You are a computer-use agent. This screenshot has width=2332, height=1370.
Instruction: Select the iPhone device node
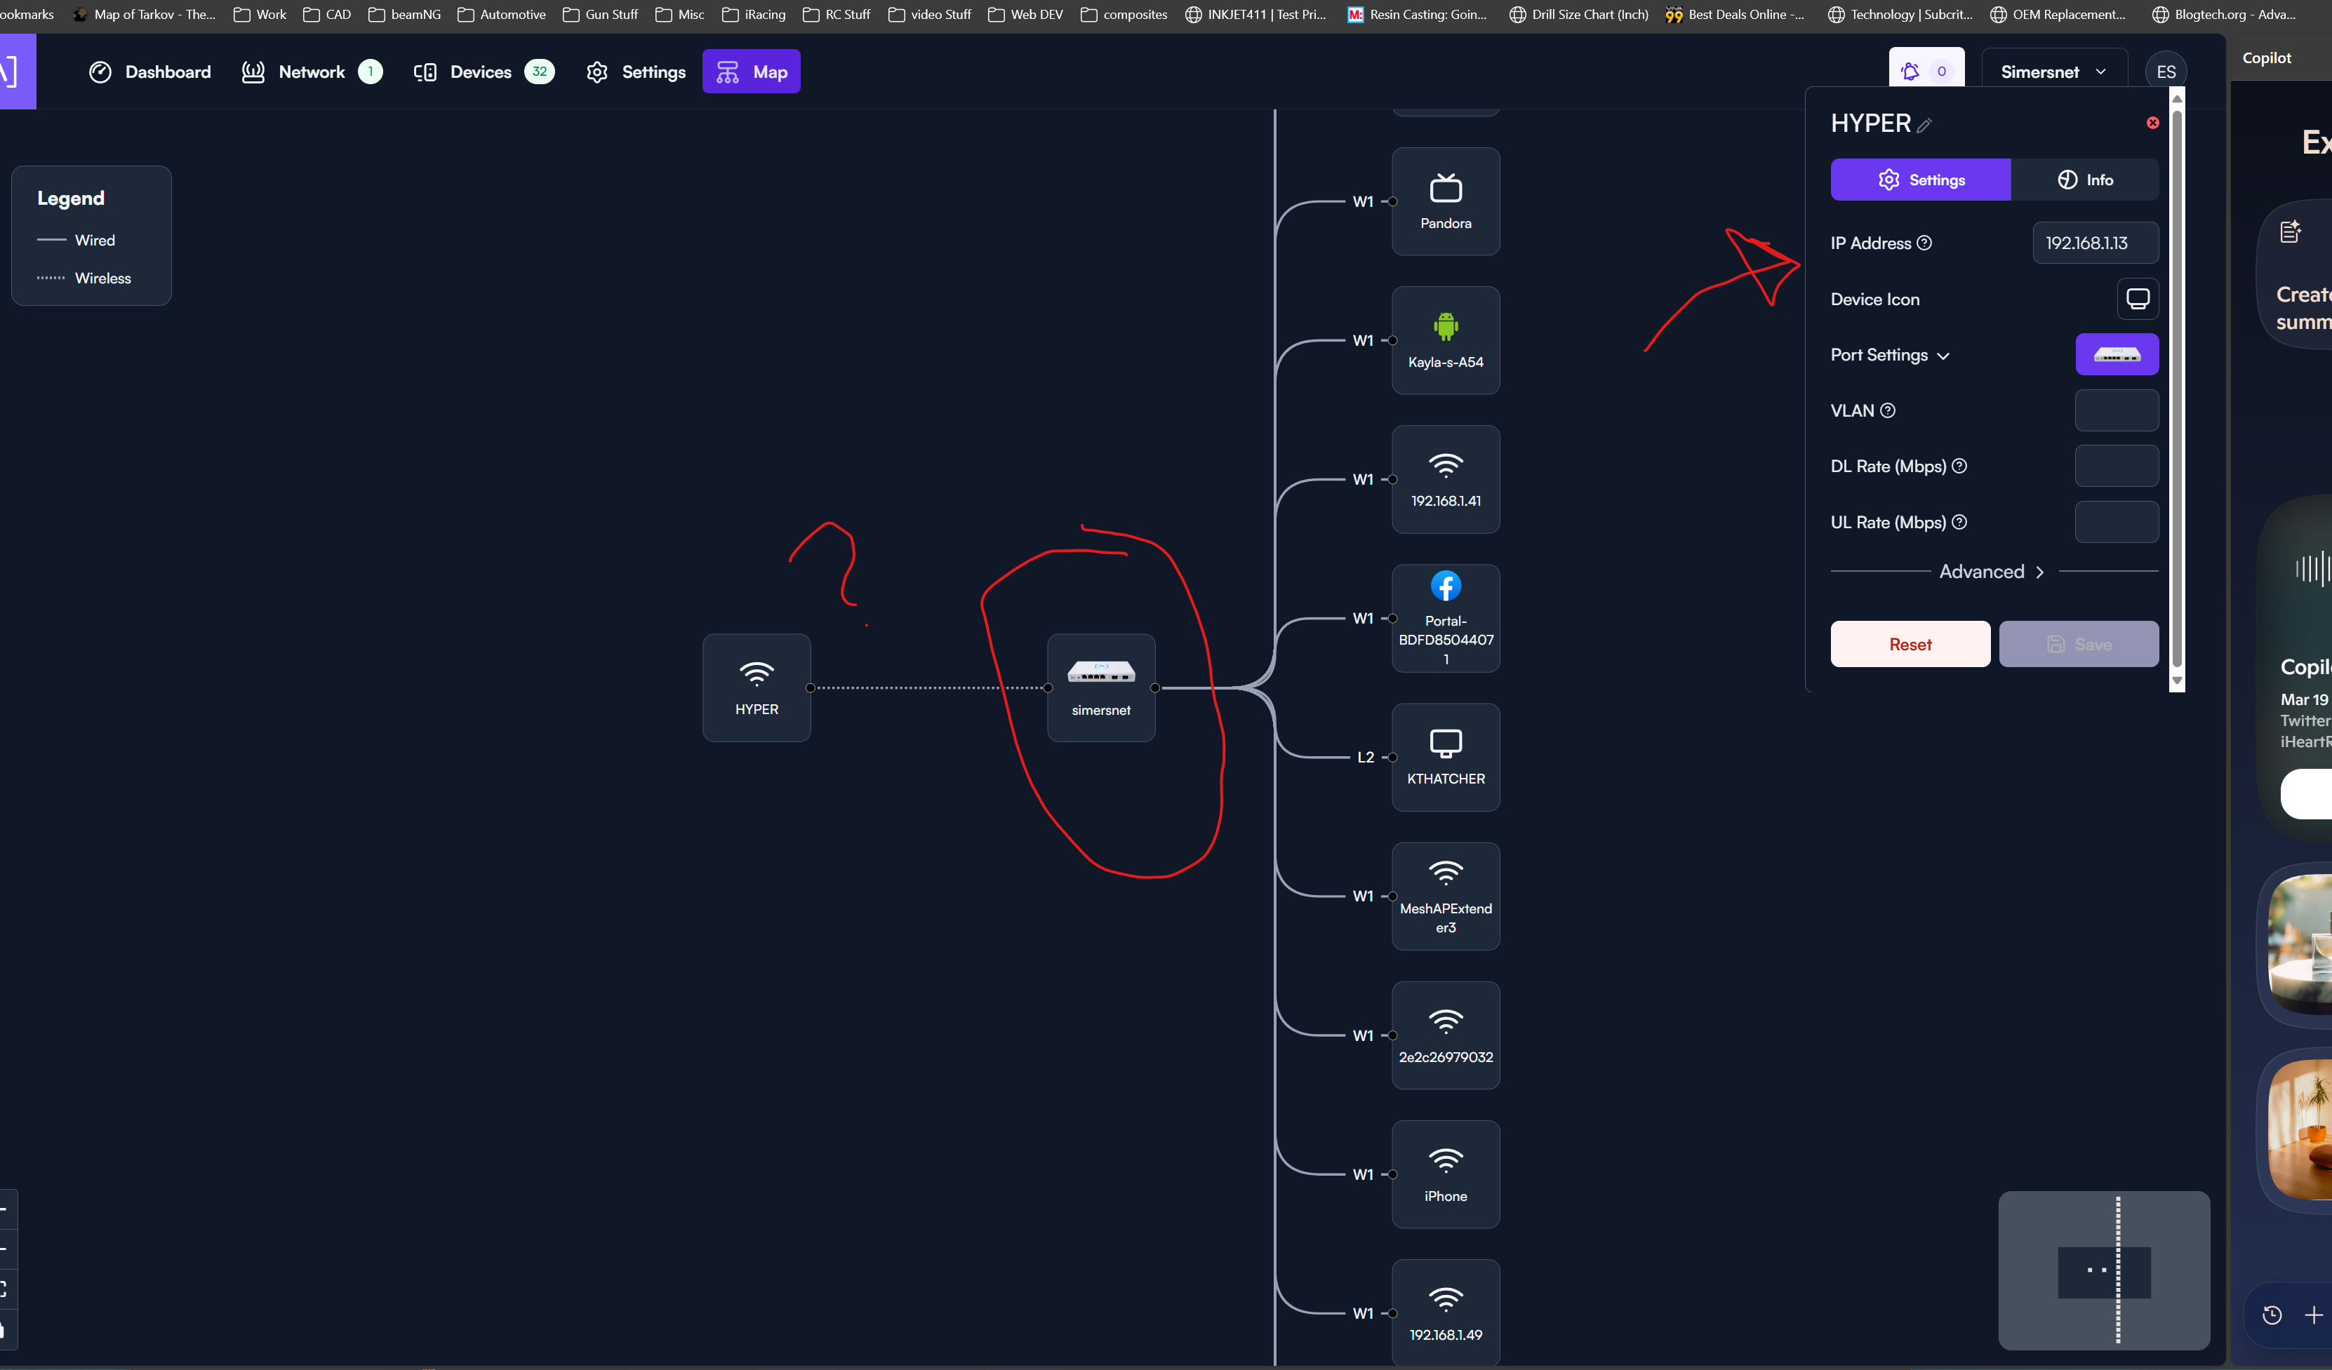(x=1446, y=1174)
